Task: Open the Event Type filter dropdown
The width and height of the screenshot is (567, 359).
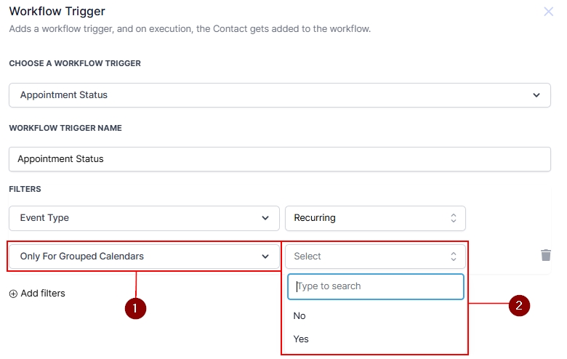Action: [144, 218]
